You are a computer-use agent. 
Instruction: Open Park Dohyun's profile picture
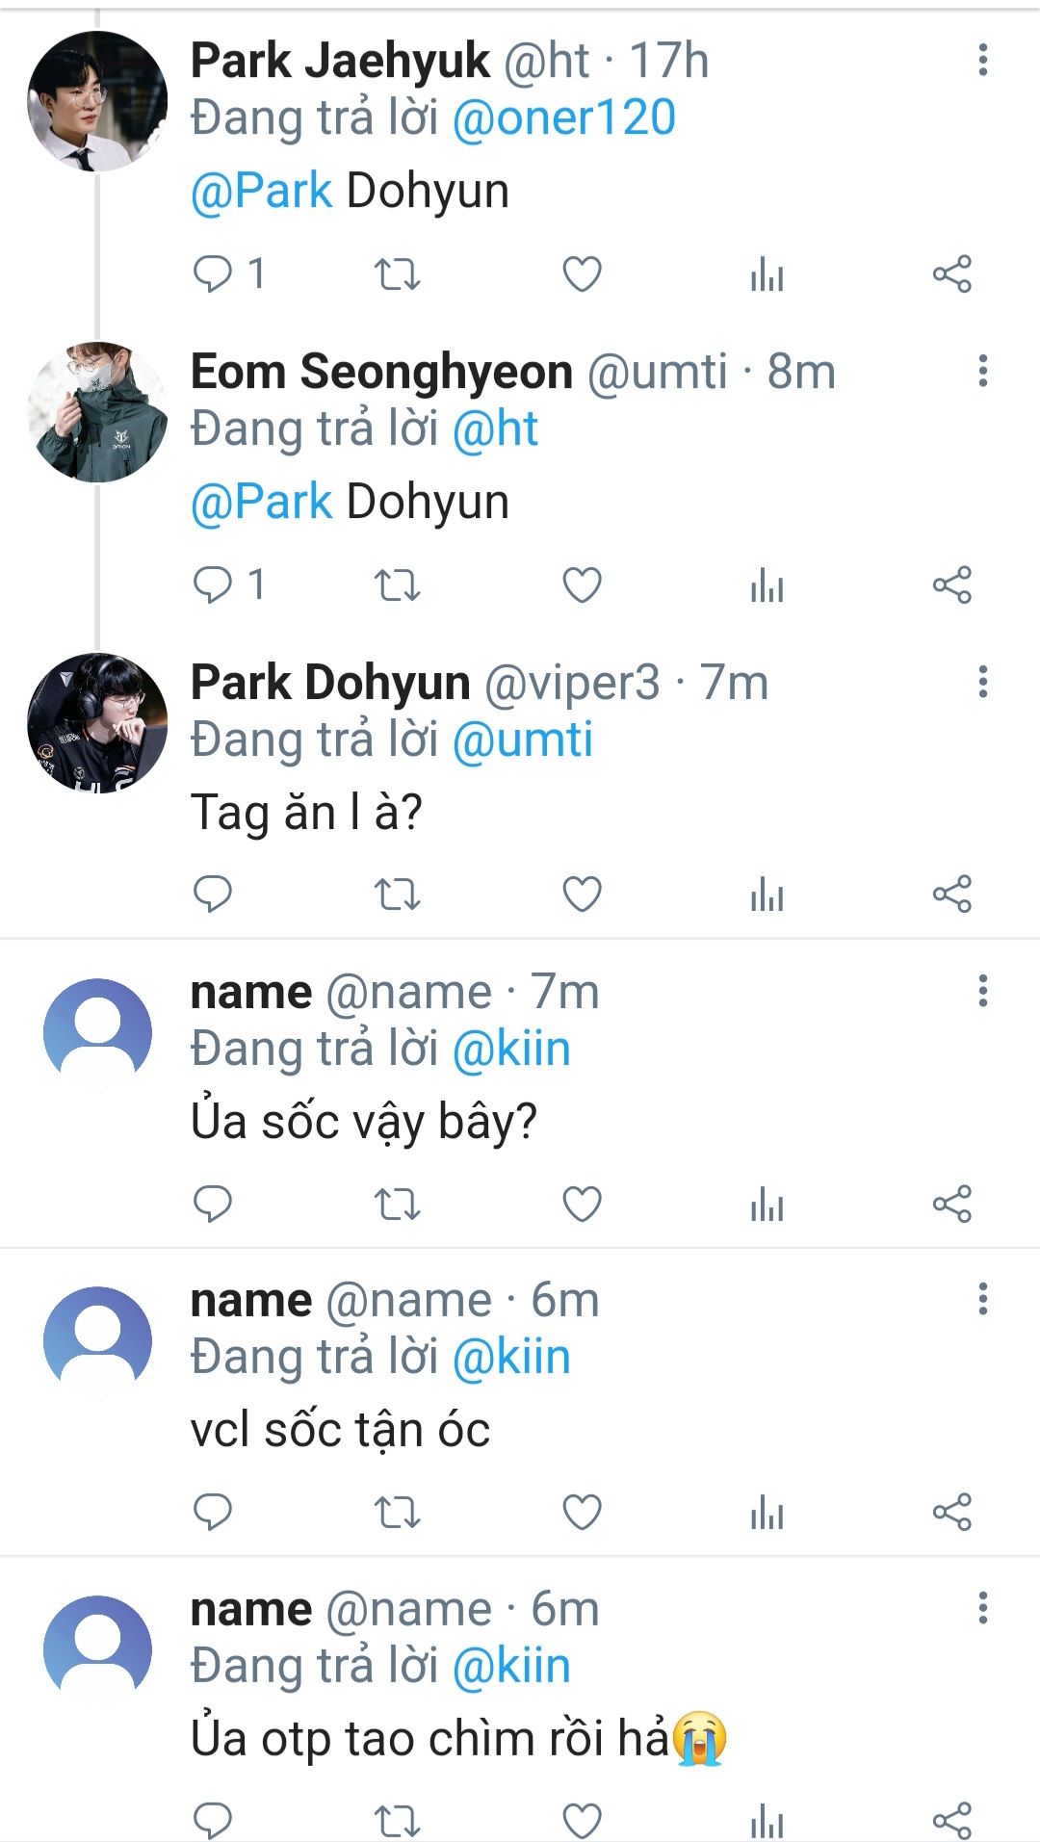point(97,723)
